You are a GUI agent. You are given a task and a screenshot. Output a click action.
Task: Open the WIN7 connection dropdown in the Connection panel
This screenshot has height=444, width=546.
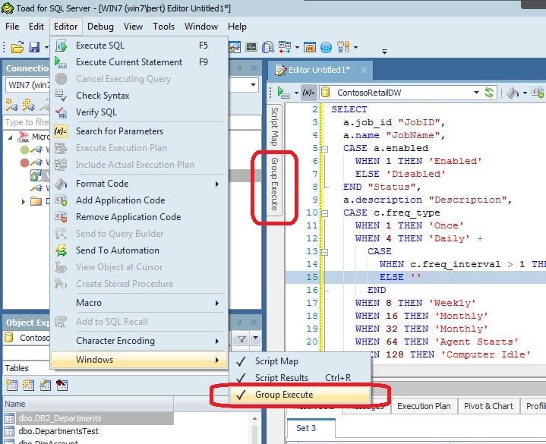253,85
